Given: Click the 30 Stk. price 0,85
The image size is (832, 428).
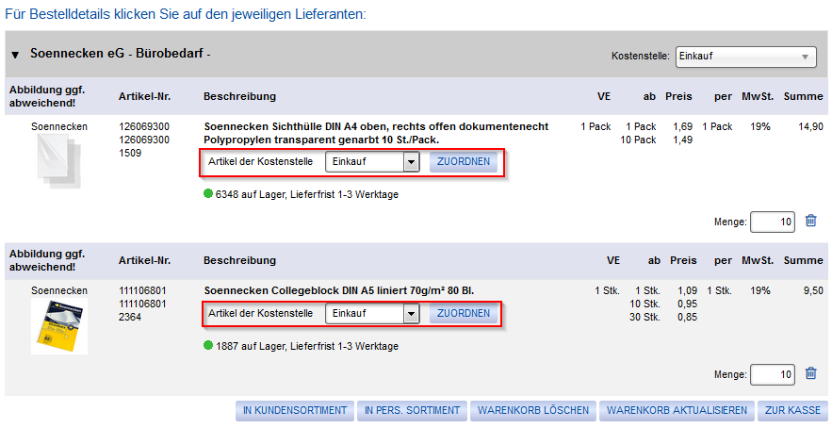Looking at the screenshot, I should click(687, 317).
